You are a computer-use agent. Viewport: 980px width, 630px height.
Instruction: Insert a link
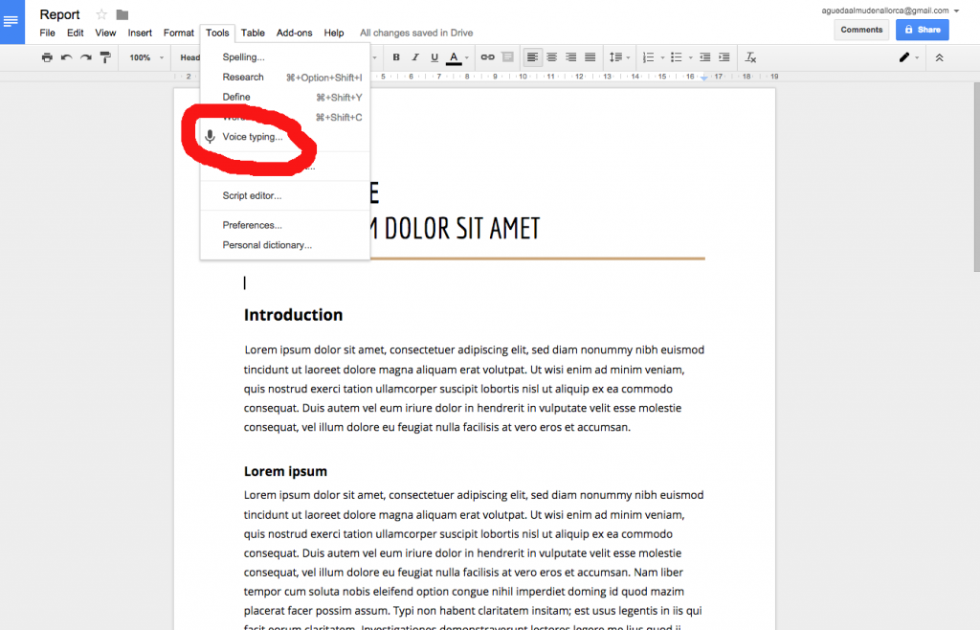click(487, 56)
